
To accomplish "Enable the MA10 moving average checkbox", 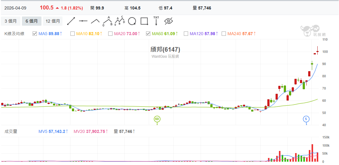I will click(73, 34).
